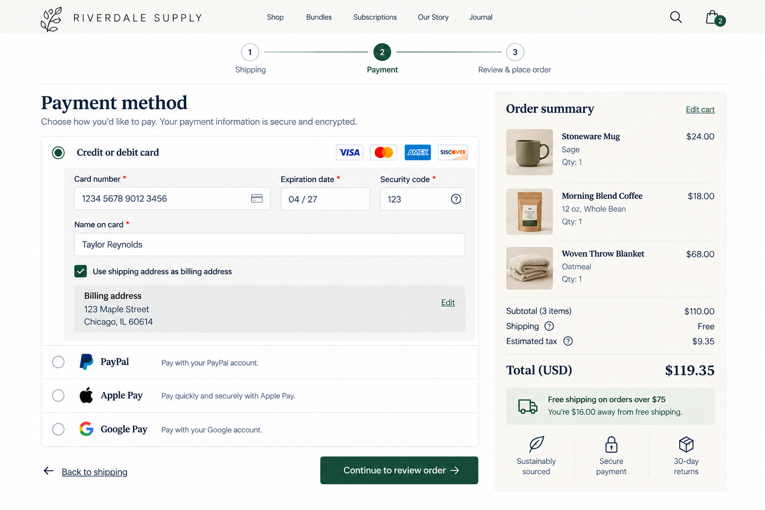
Task: Click the back arrow beside Back to shipping
Action: pyautogui.click(x=49, y=471)
